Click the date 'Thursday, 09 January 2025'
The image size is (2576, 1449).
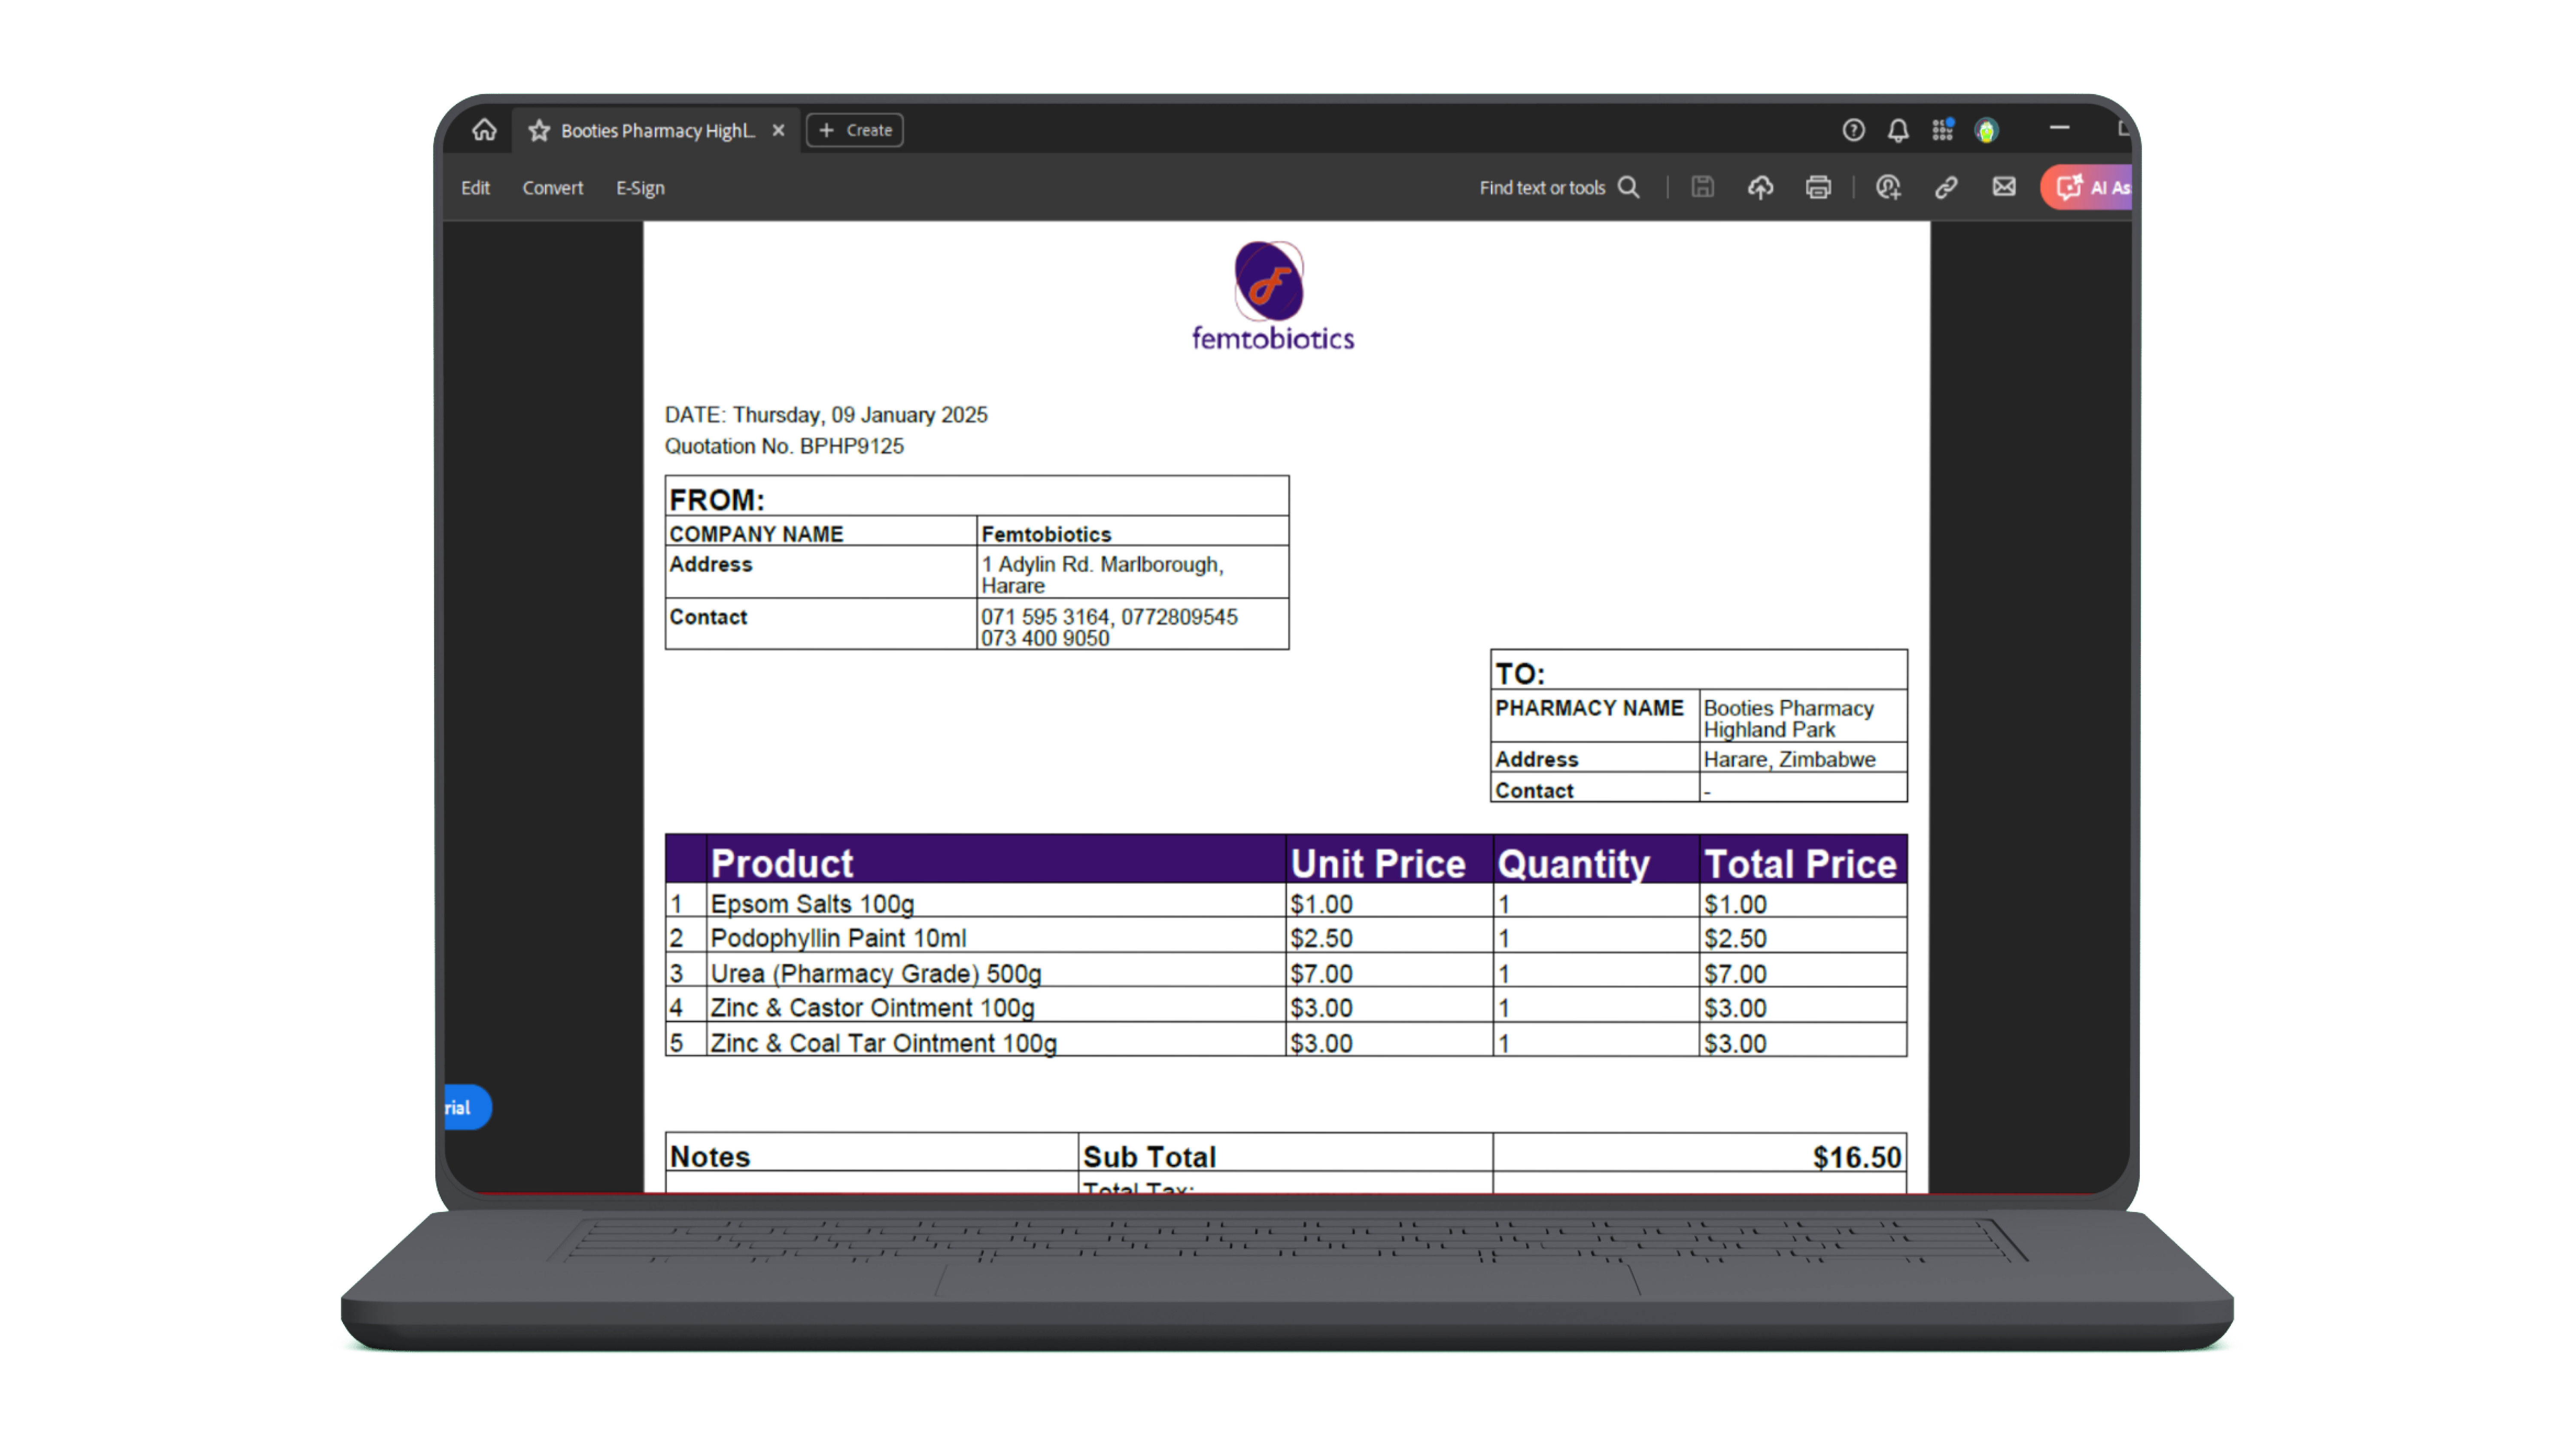coord(860,415)
